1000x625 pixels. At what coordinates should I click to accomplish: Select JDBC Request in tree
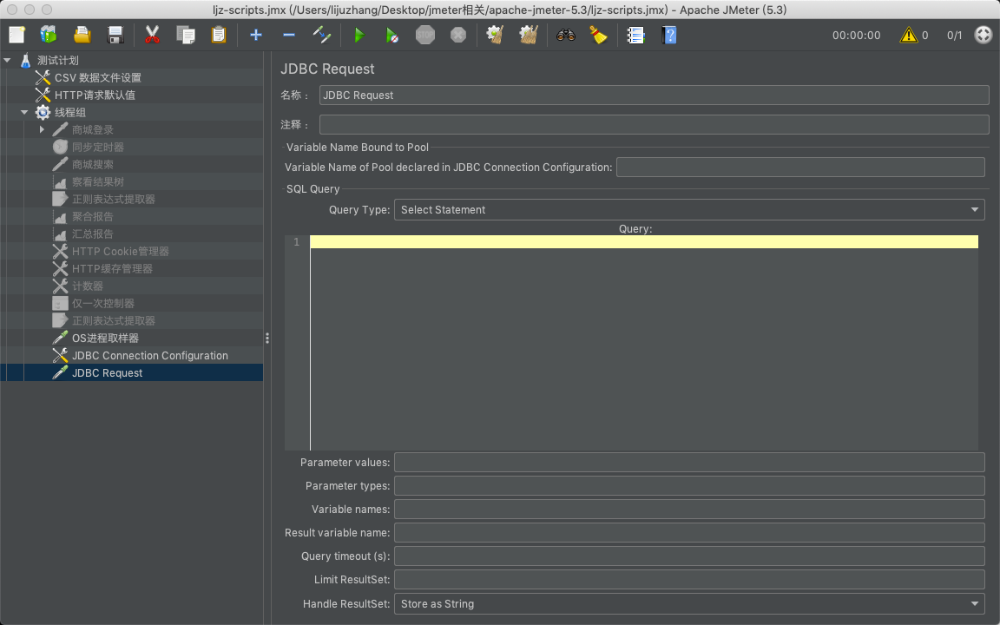(x=107, y=373)
